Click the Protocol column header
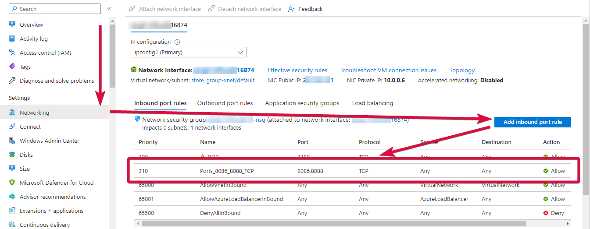Screen dimensions: 590x229 click(x=370, y=142)
